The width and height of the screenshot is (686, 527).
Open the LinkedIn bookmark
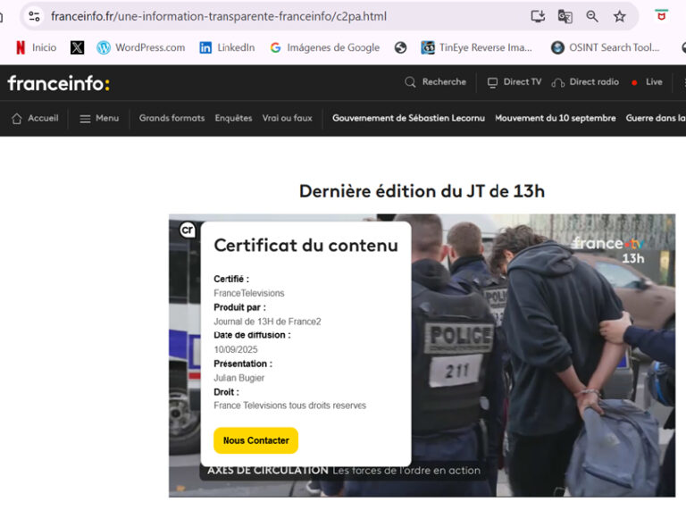(x=227, y=47)
